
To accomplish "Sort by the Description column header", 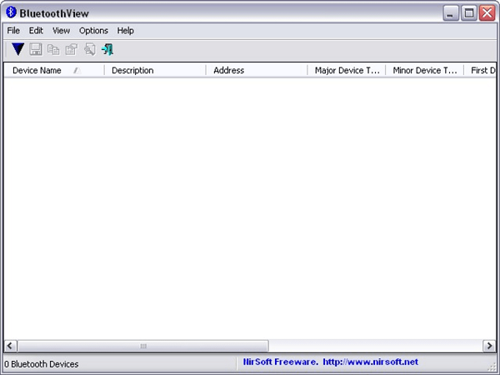I will (155, 70).
